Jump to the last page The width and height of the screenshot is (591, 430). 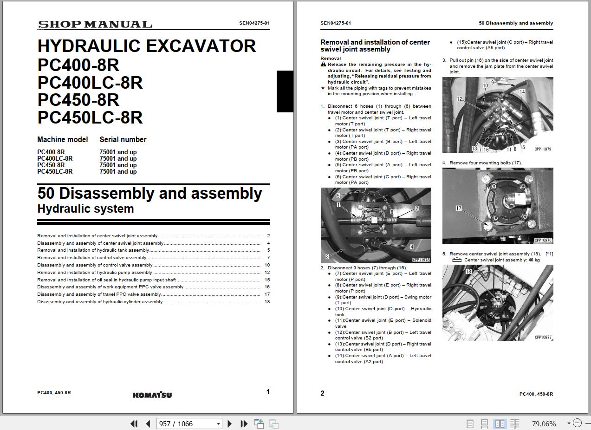pyautogui.click(x=244, y=423)
